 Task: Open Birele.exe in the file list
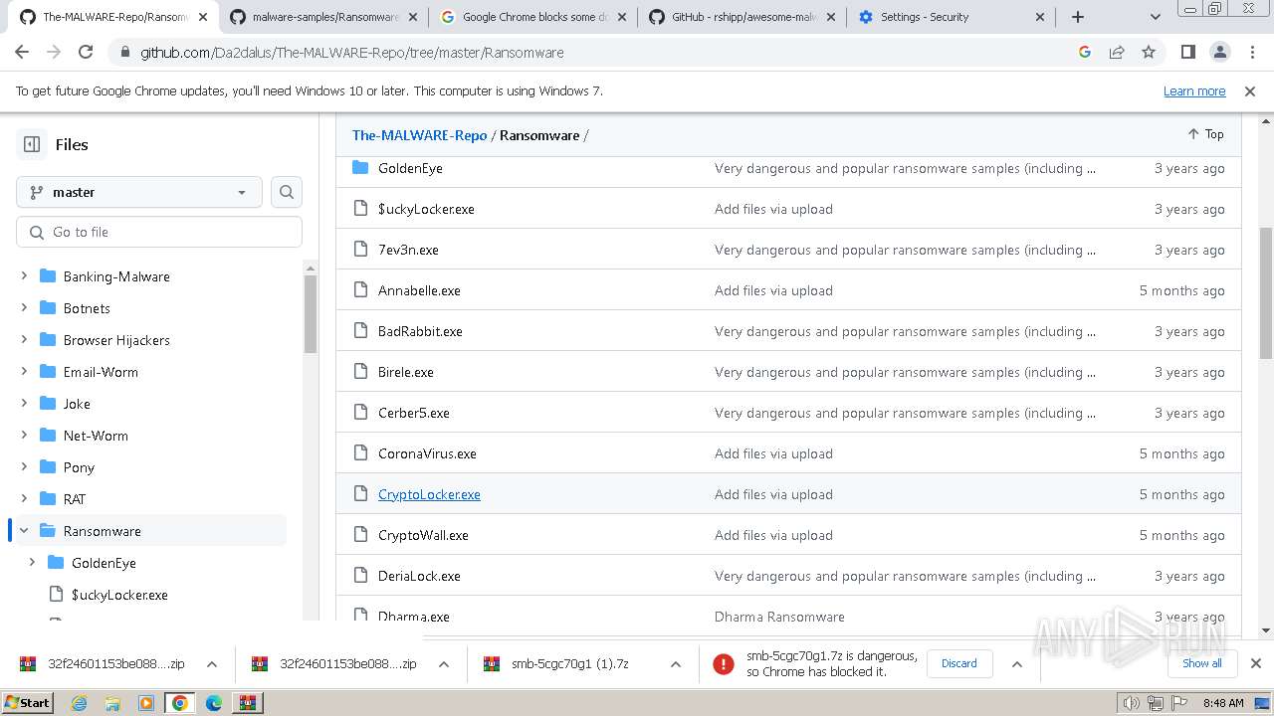(x=406, y=372)
